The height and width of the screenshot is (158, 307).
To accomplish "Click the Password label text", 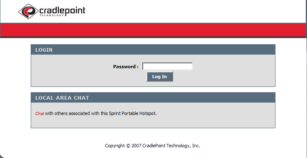I will point(126,67).
